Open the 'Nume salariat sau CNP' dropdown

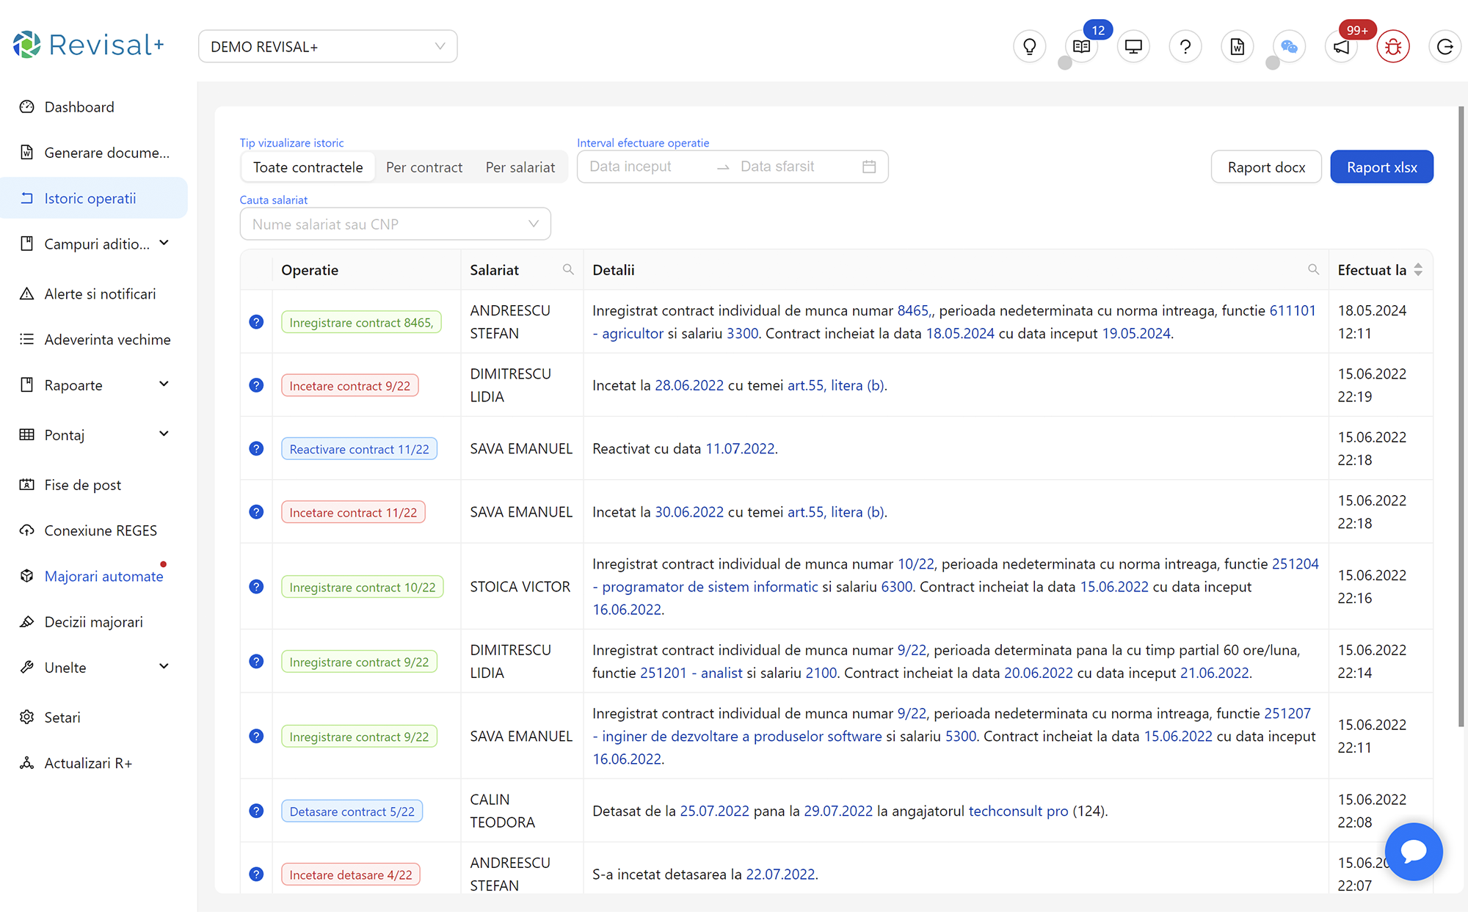coord(395,224)
